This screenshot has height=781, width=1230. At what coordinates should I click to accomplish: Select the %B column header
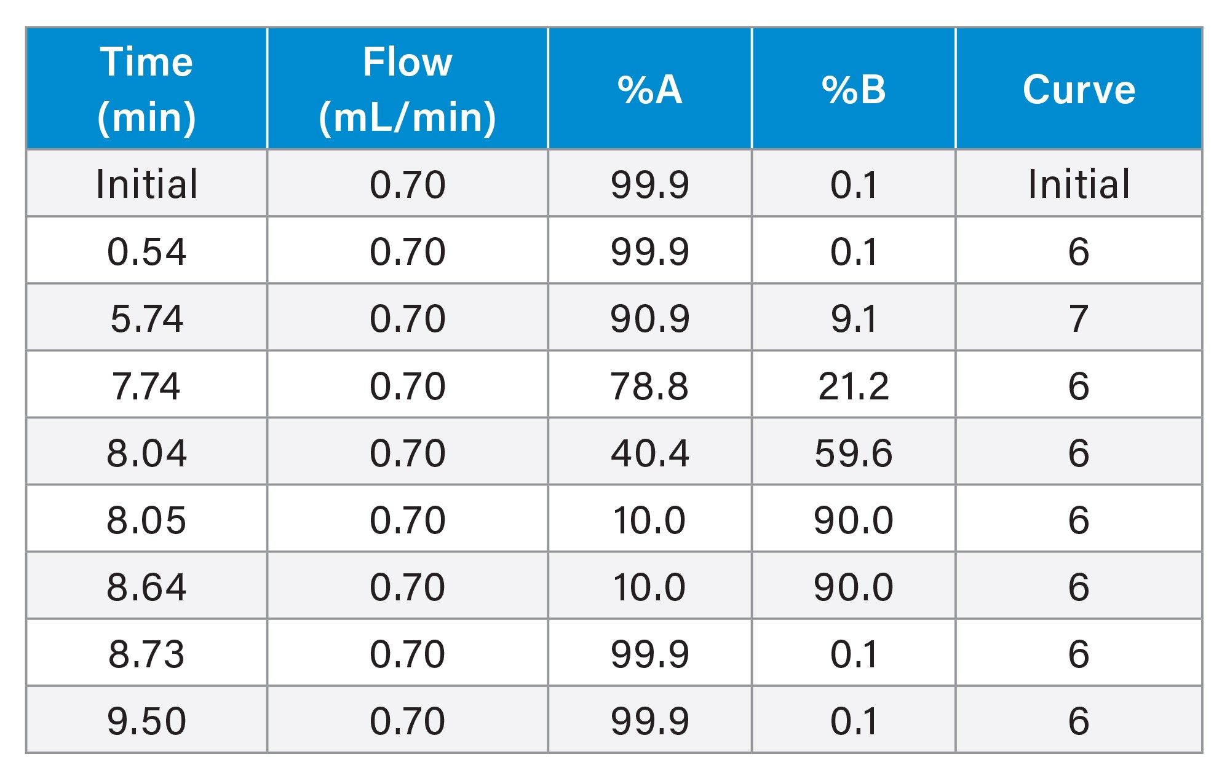(854, 90)
